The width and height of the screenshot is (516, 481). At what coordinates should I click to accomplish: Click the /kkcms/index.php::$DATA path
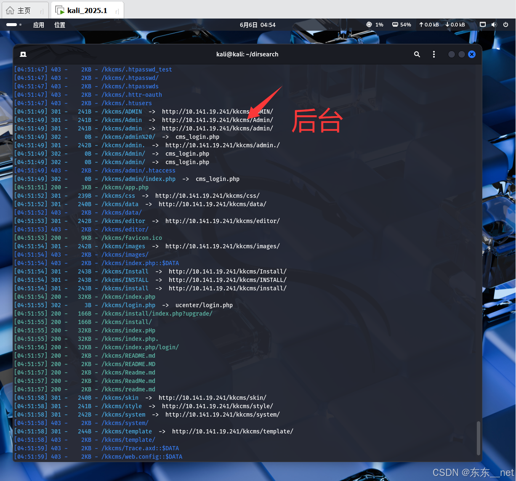click(x=140, y=263)
